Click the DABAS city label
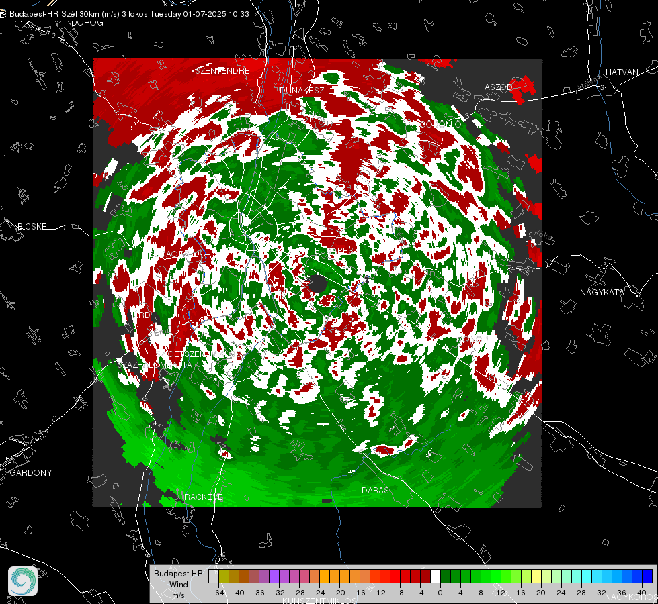This screenshot has width=658, height=604. (375, 490)
